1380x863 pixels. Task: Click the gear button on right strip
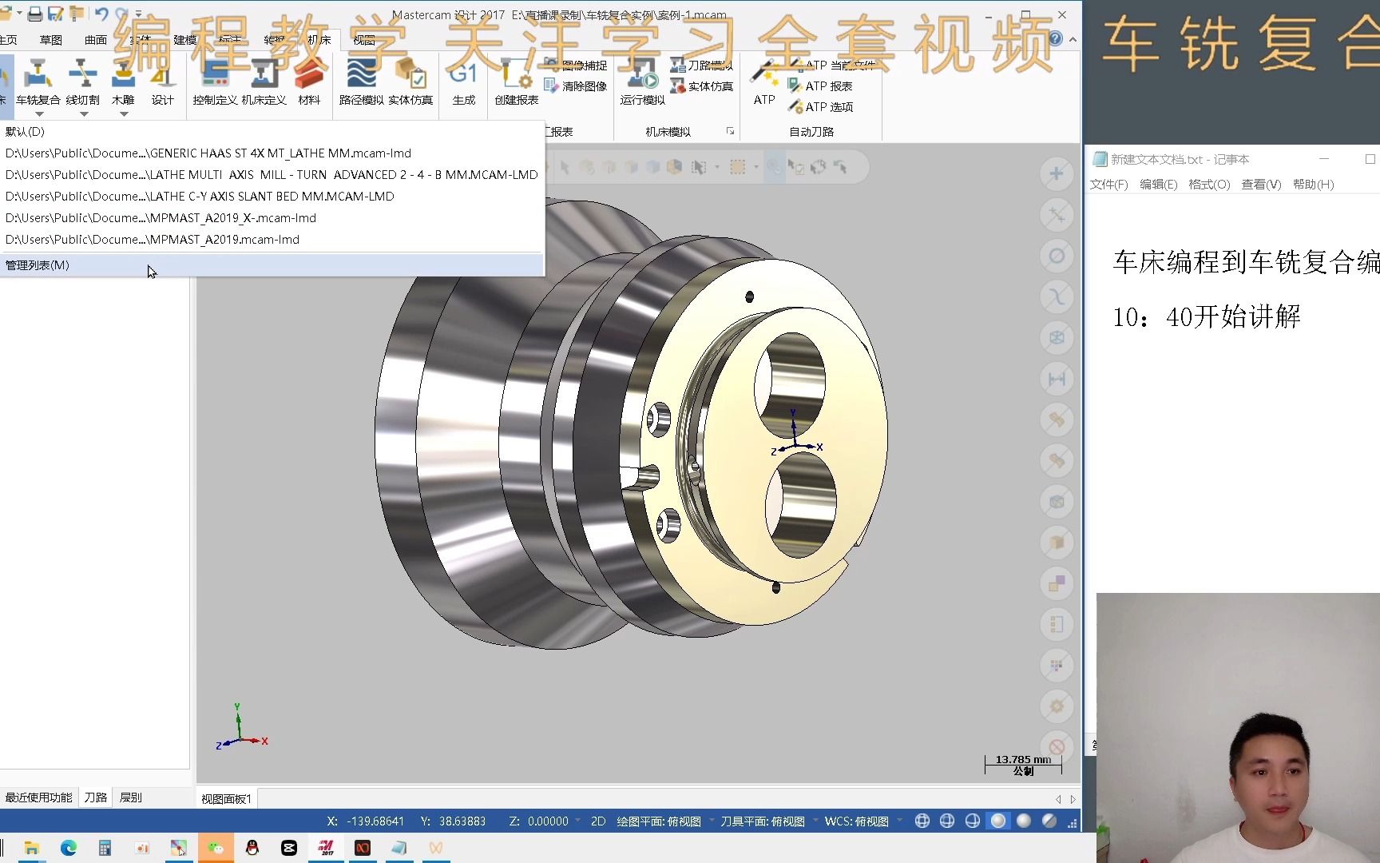[1057, 706]
